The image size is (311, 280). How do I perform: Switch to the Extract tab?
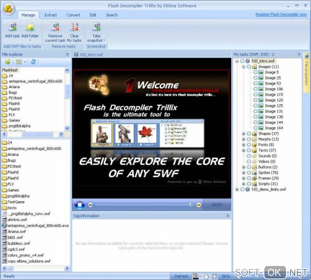51,15
